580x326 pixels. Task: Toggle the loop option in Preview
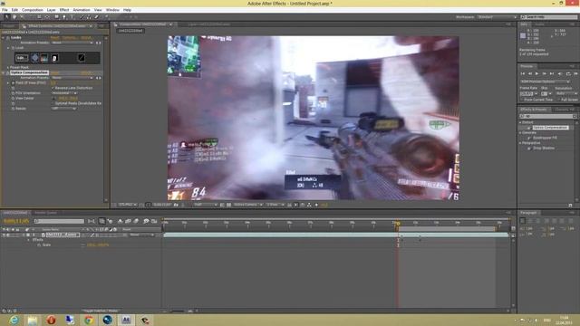[568, 74]
